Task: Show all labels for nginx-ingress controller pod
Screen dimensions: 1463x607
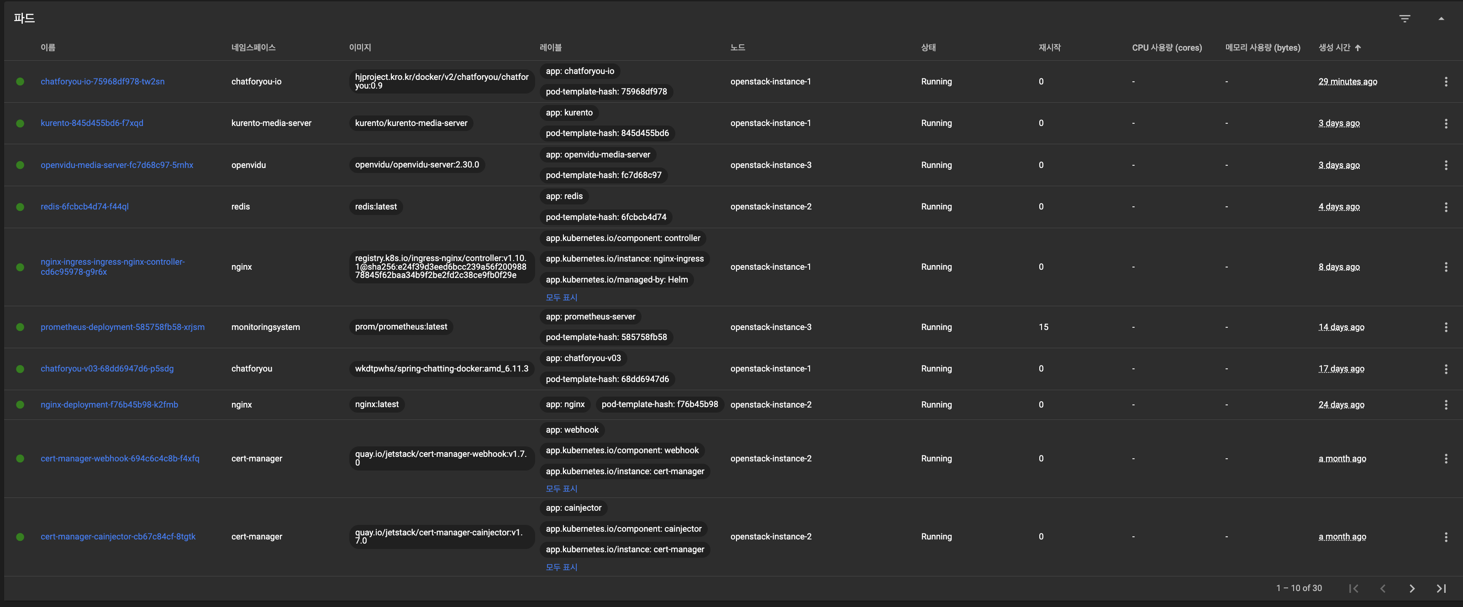Action: (561, 298)
